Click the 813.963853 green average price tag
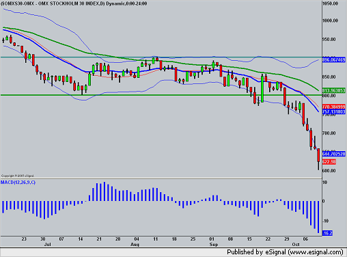The width and height of the screenshot is (347, 257). (334, 90)
